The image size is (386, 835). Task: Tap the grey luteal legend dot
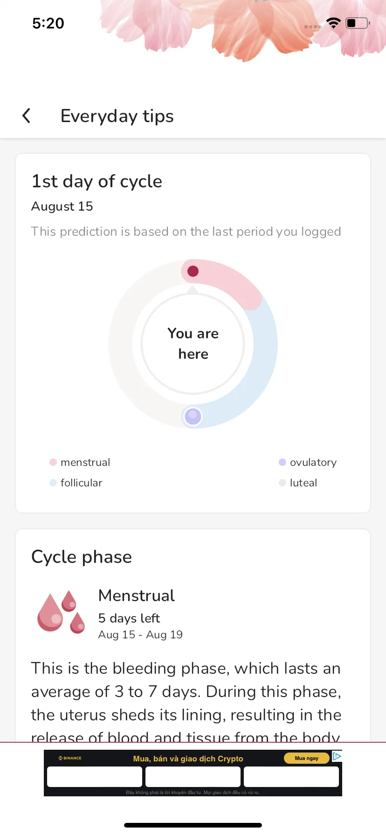(282, 483)
